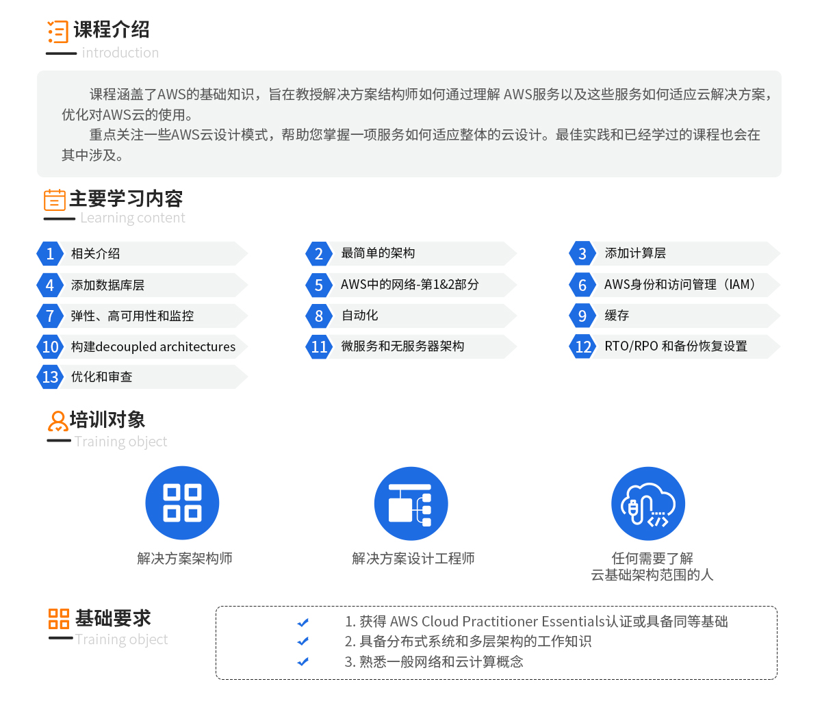The width and height of the screenshot is (822, 712).
Task: Select 构建decoupled architectures topic
Action: 142,346
